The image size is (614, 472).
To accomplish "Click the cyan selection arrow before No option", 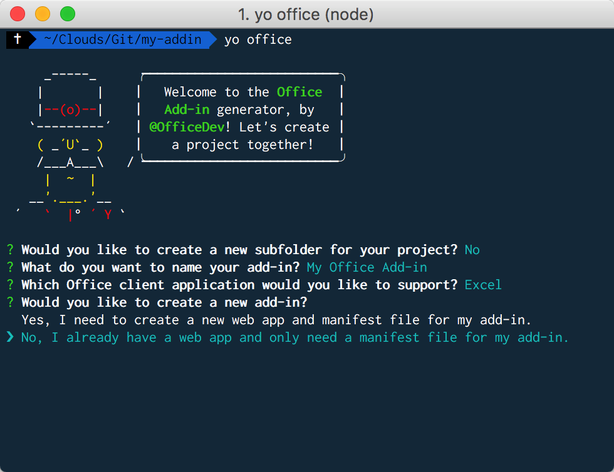I will 9,337.
